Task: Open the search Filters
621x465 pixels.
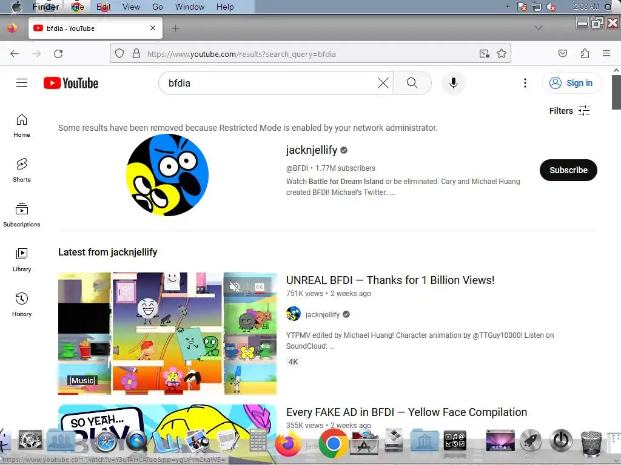Action: [569, 111]
